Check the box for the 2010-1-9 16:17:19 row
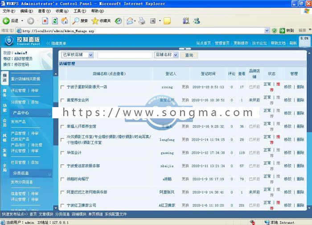This screenshot has width=312, height=225. click(x=62, y=179)
